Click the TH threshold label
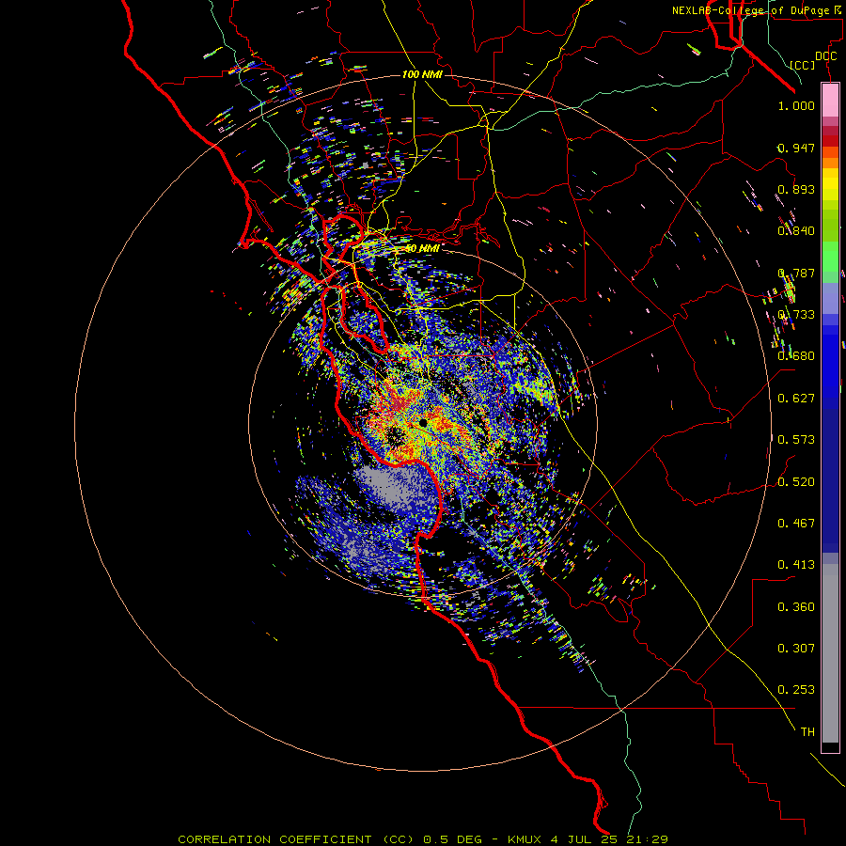The width and height of the screenshot is (846, 846). pyautogui.click(x=807, y=732)
